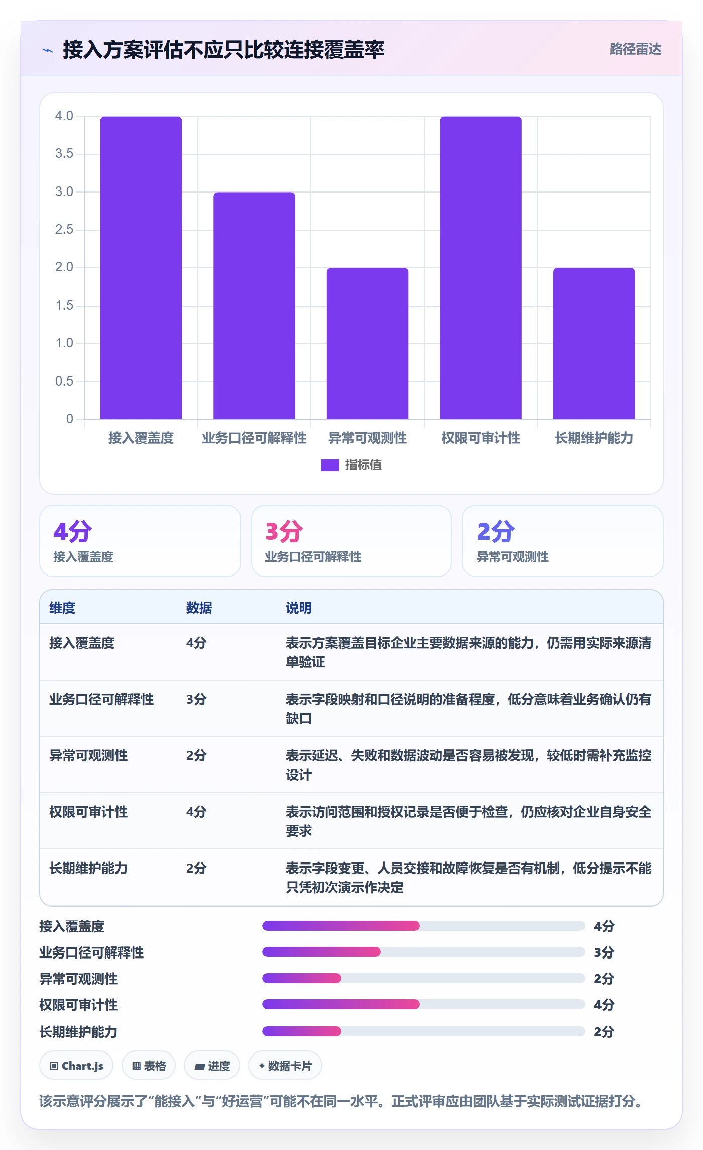This screenshot has width=703, height=1150.
Task: Click the diamond icon in the 数据卡片 chip
Action: (x=262, y=1066)
